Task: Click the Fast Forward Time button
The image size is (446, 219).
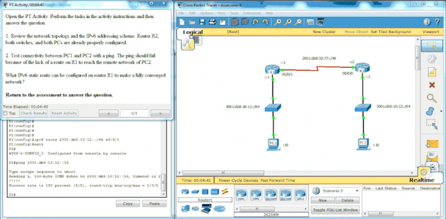Action: (x=278, y=181)
